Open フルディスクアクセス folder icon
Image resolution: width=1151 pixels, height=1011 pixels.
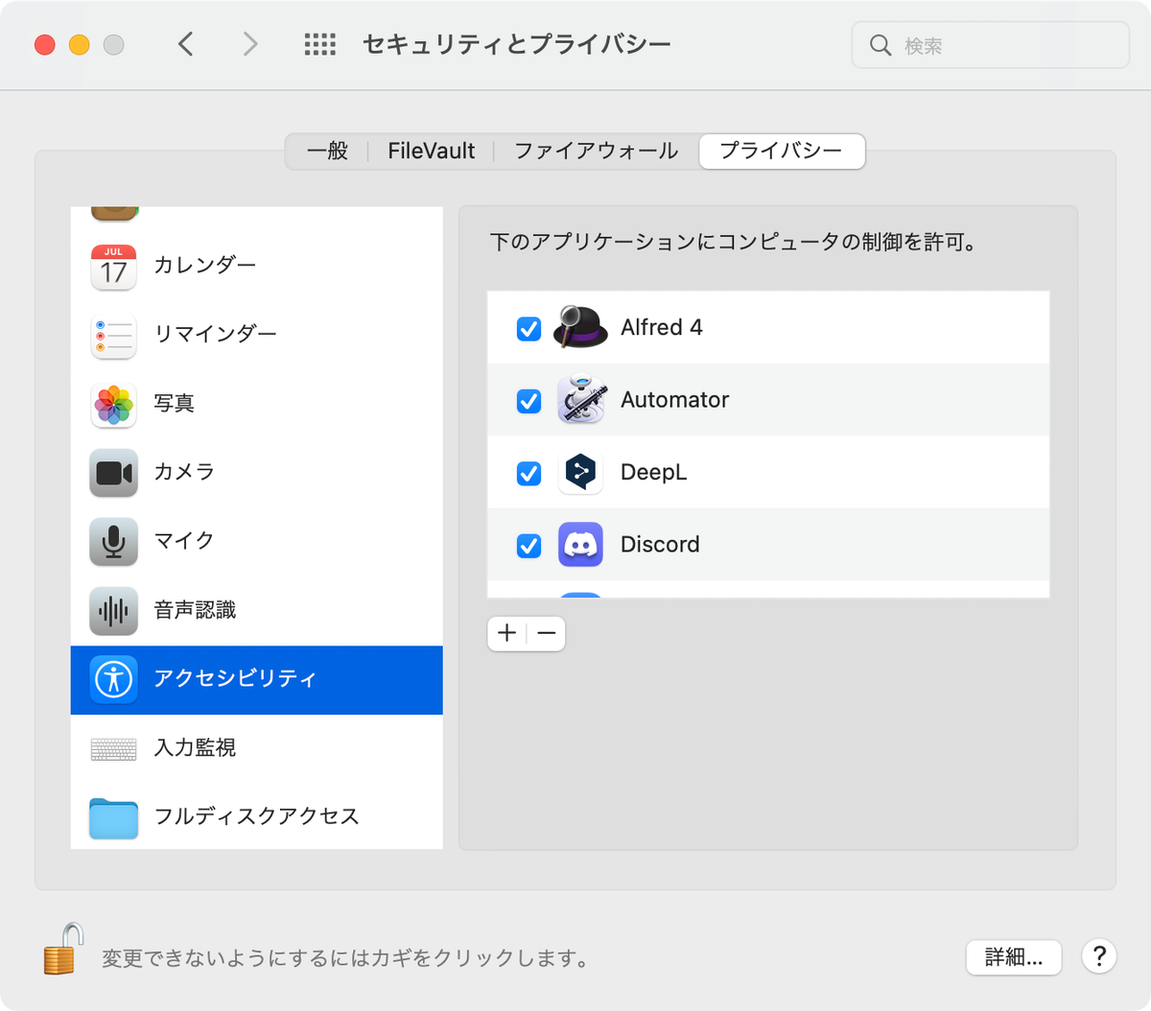point(113,818)
